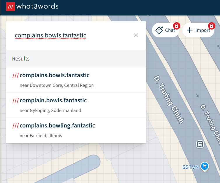Click the text near Fairfield, Illinois
This screenshot has width=220, height=183.
point(41,136)
